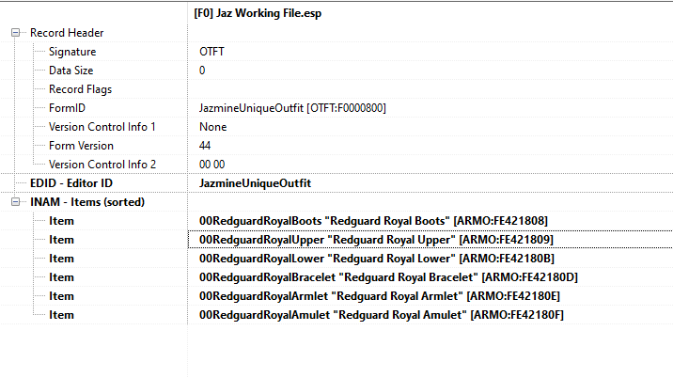Click the None value for Version Control Info 1
This screenshot has height=378, width=673.
pyautogui.click(x=212, y=127)
